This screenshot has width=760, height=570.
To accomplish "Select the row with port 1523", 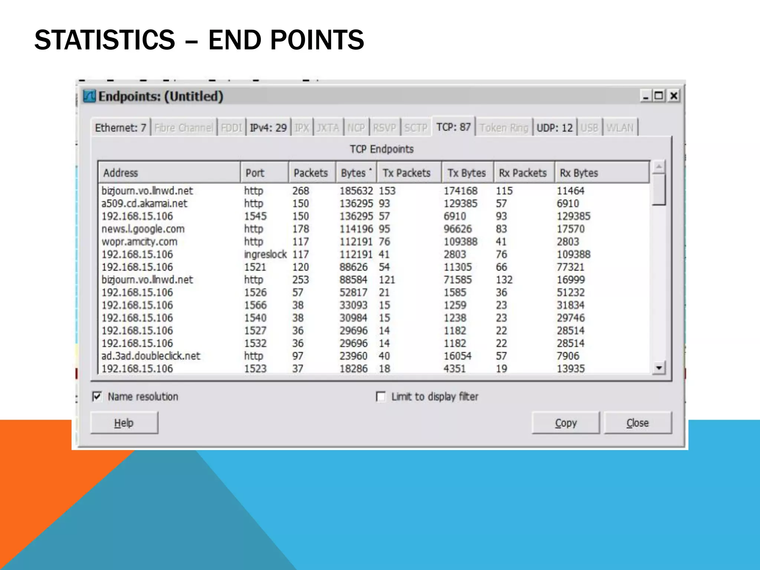I will (374, 368).
